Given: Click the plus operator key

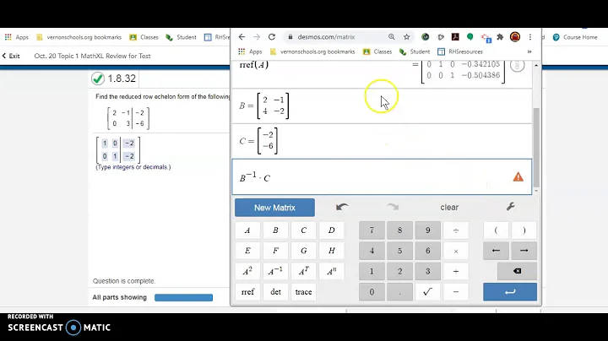Looking at the screenshot, I should coord(456,272).
